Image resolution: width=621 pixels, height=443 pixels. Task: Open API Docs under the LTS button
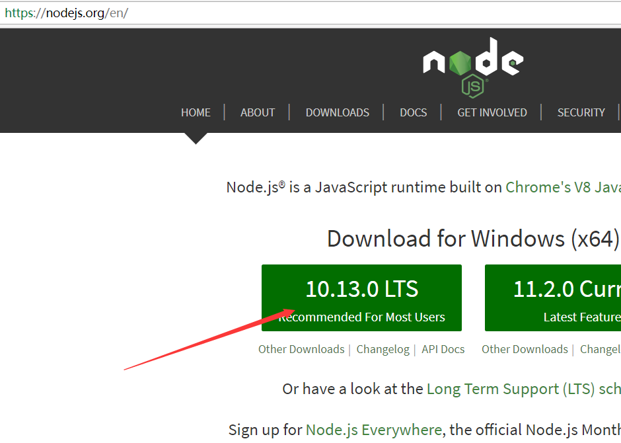click(x=443, y=349)
